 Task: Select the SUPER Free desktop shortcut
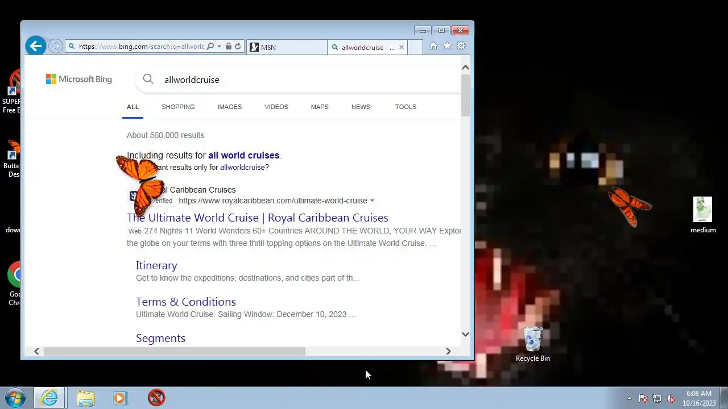click(11, 91)
